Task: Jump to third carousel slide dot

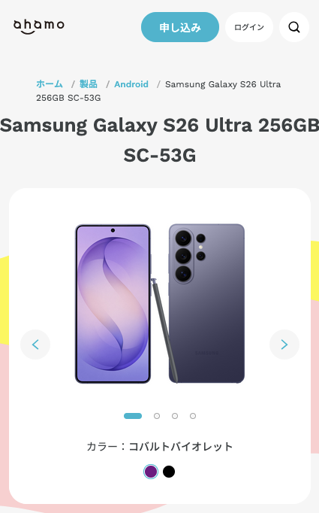Action: coord(175,416)
